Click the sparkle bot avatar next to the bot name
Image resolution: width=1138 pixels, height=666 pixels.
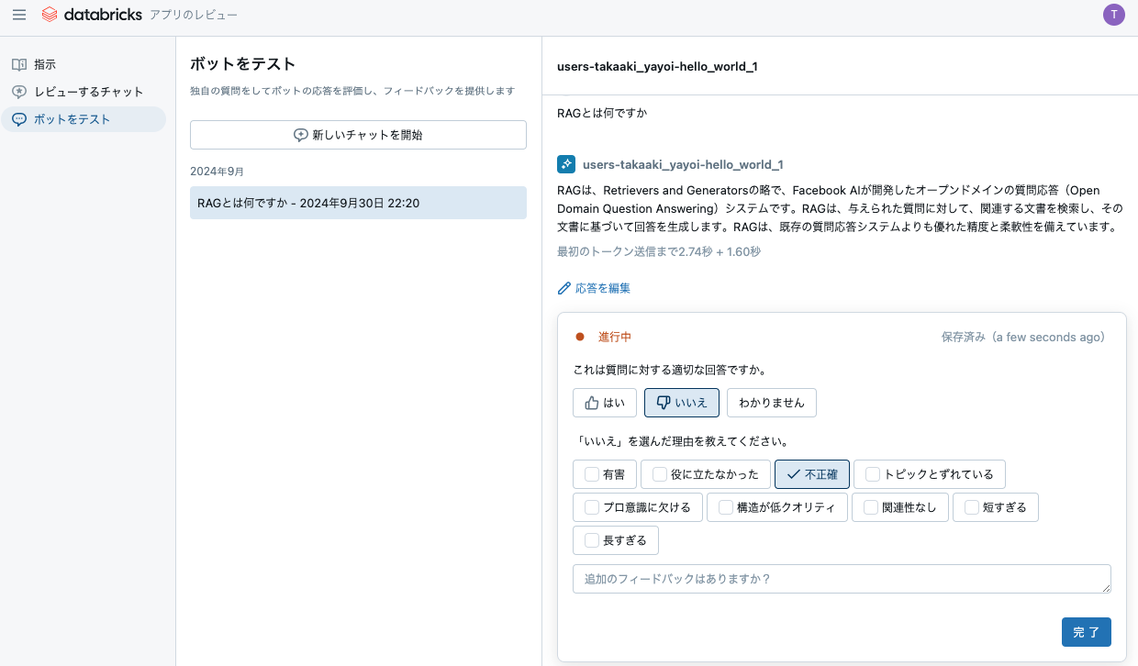click(565, 164)
